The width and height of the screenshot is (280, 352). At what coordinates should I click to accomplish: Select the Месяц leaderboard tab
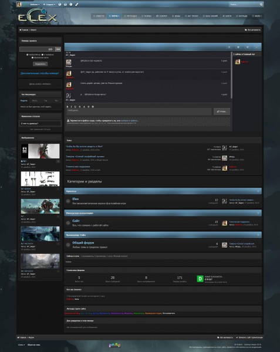[x=35, y=101]
